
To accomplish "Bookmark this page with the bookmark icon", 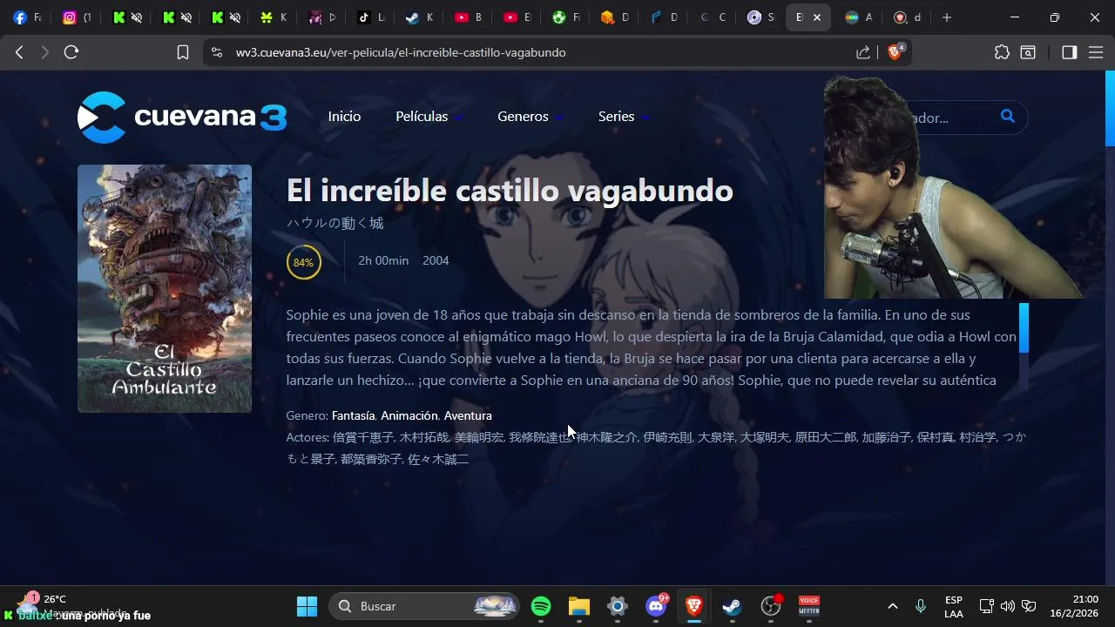I will (x=183, y=52).
